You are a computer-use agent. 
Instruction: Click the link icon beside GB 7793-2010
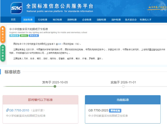coord(7,110)
